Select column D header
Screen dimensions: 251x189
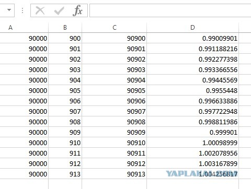click(x=192, y=28)
